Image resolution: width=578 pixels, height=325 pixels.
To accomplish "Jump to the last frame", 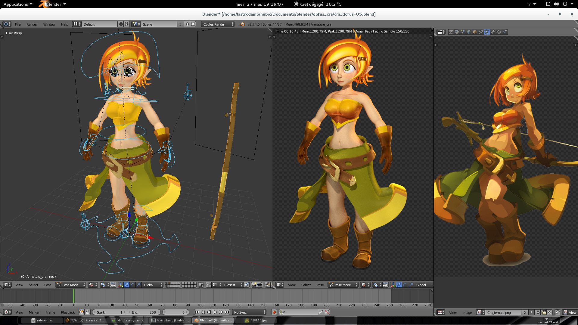I will (227, 312).
